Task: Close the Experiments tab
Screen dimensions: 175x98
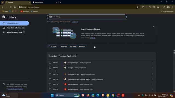Action: [56, 2]
